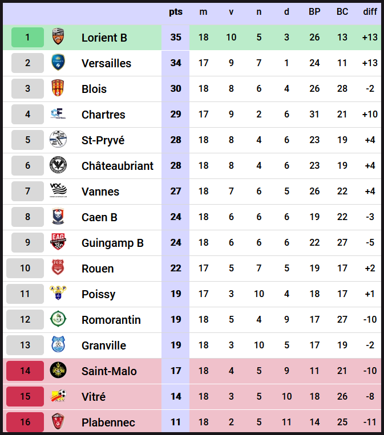
Task: Open the Vannes VOC logo
Action: (x=58, y=192)
